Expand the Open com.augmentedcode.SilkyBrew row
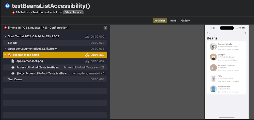The image size is (254, 120). coord(5,49)
